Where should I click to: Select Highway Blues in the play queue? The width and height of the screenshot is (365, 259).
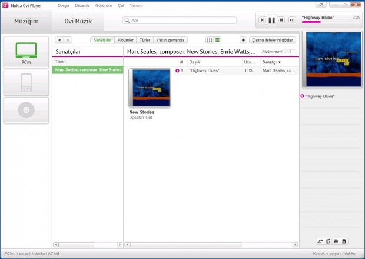click(x=320, y=96)
